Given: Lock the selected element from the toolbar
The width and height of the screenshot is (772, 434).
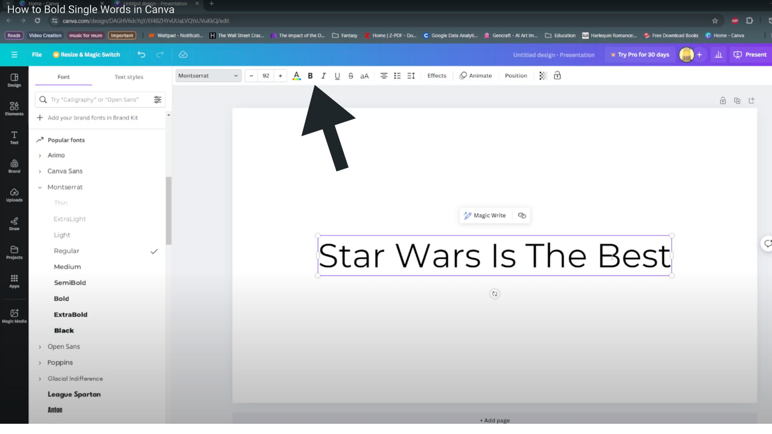Looking at the screenshot, I should tap(557, 76).
